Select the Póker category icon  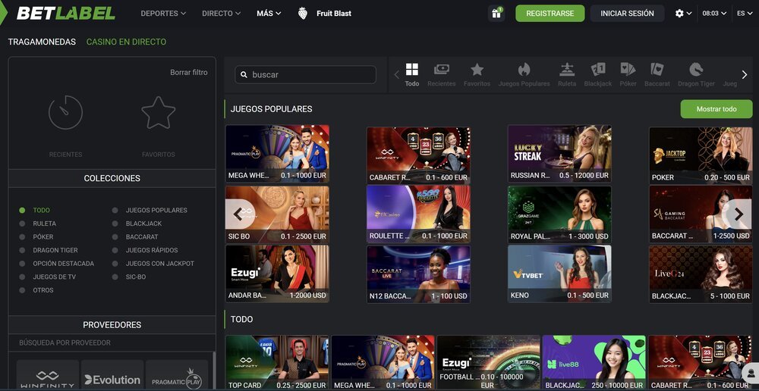click(x=628, y=70)
